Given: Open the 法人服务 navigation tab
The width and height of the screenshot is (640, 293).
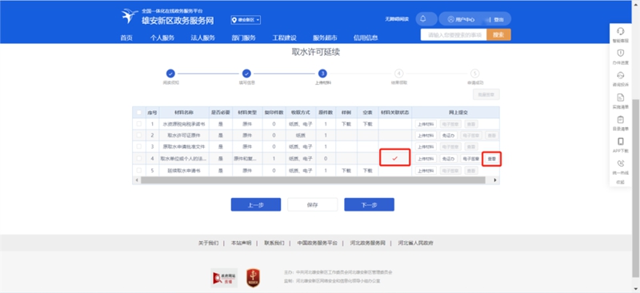Looking at the screenshot, I should [202, 38].
